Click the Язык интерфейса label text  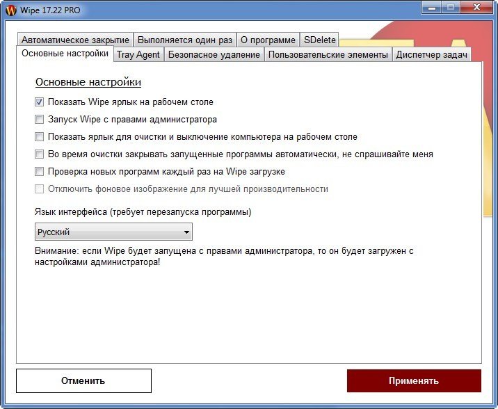coord(143,211)
